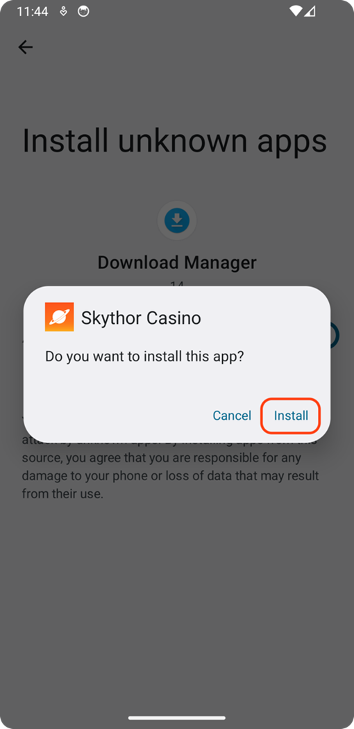This screenshot has width=354, height=729.
Task: Select the Download Manager download icon
Action: click(x=177, y=220)
